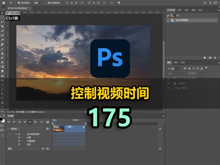Select the Zoom tool in the toolbox

(x=2, y=107)
